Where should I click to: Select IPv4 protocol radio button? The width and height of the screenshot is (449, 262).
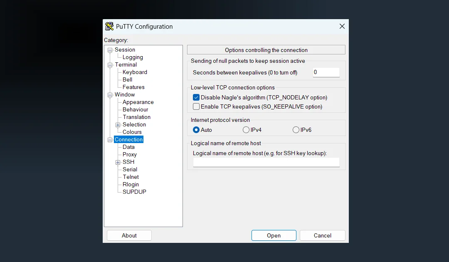coord(246,130)
